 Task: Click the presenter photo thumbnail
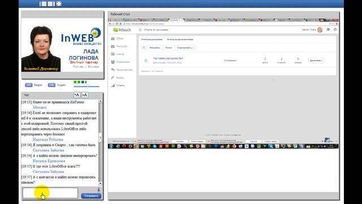point(41,49)
